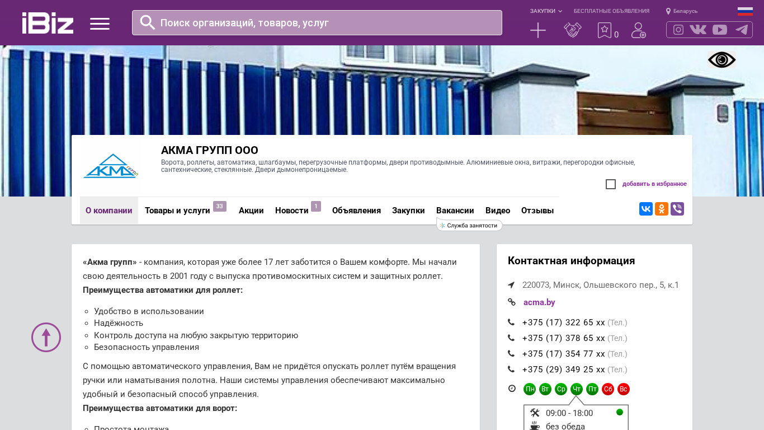
Task: Visit iBiz VK page in header
Action: [x=698, y=30]
